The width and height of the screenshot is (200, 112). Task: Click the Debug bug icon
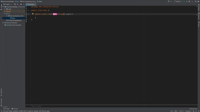click(187, 1)
